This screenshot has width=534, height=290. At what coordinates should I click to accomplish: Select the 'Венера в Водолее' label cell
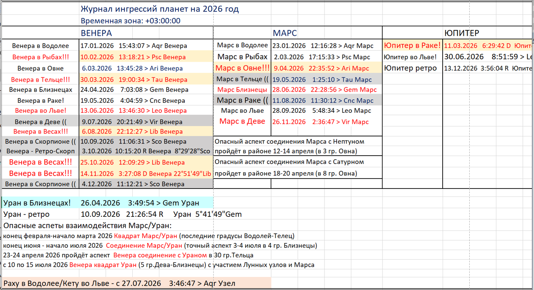[40, 46]
